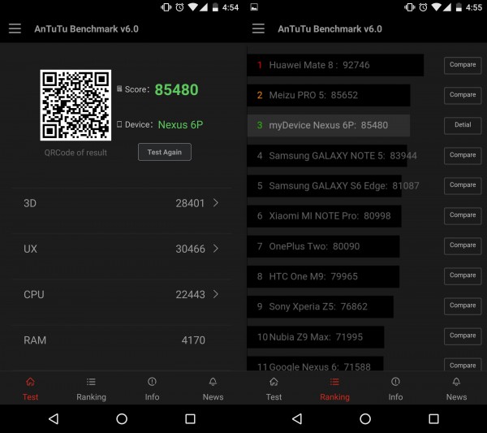
Task: Open Detial for myDevice Nexus 6P
Action: click(x=463, y=125)
